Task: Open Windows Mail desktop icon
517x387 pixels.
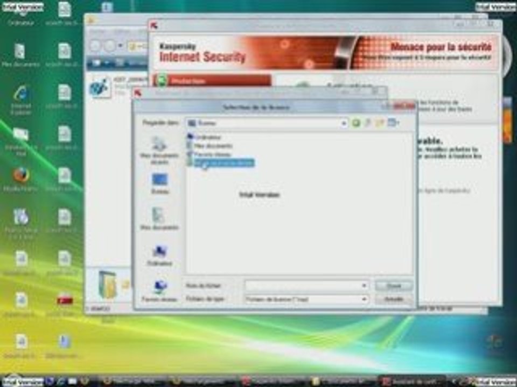Action: point(21,141)
